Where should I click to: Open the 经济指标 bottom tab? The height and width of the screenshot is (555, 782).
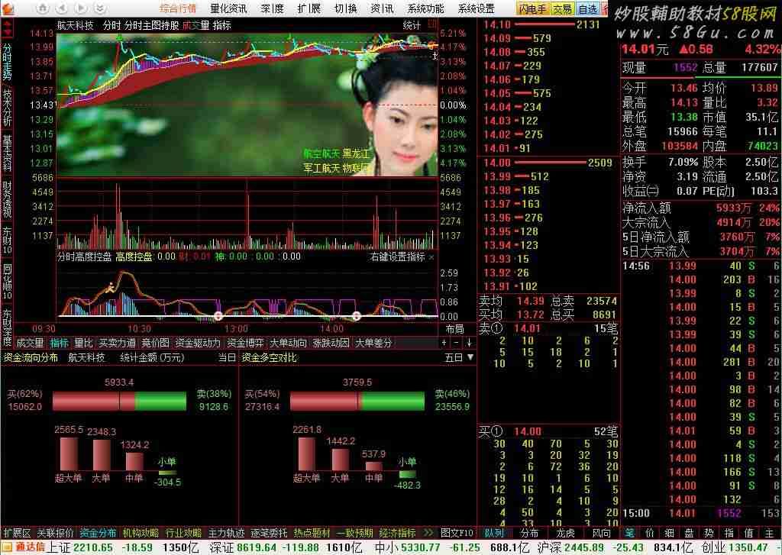tap(397, 533)
